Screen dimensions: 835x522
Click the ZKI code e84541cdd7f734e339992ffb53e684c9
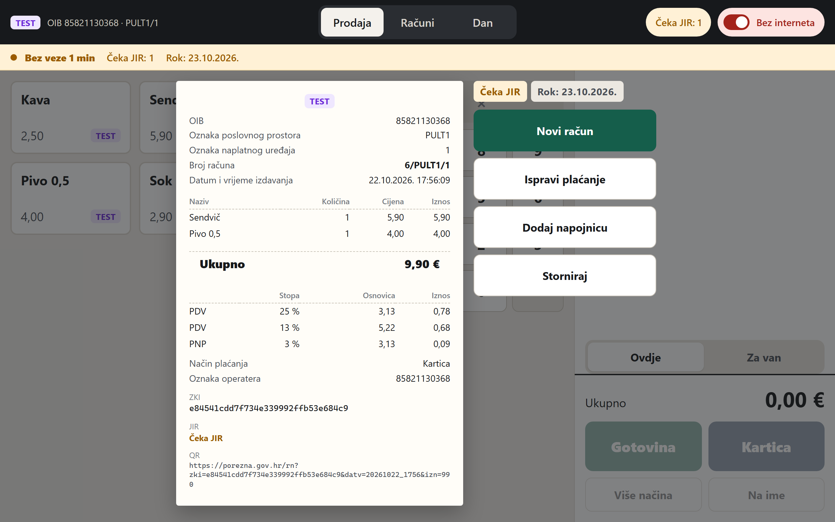tap(268, 408)
